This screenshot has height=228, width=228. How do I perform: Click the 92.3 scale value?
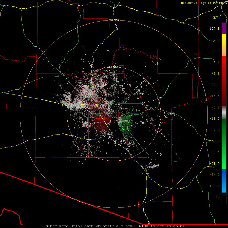(x=216, y=40)
